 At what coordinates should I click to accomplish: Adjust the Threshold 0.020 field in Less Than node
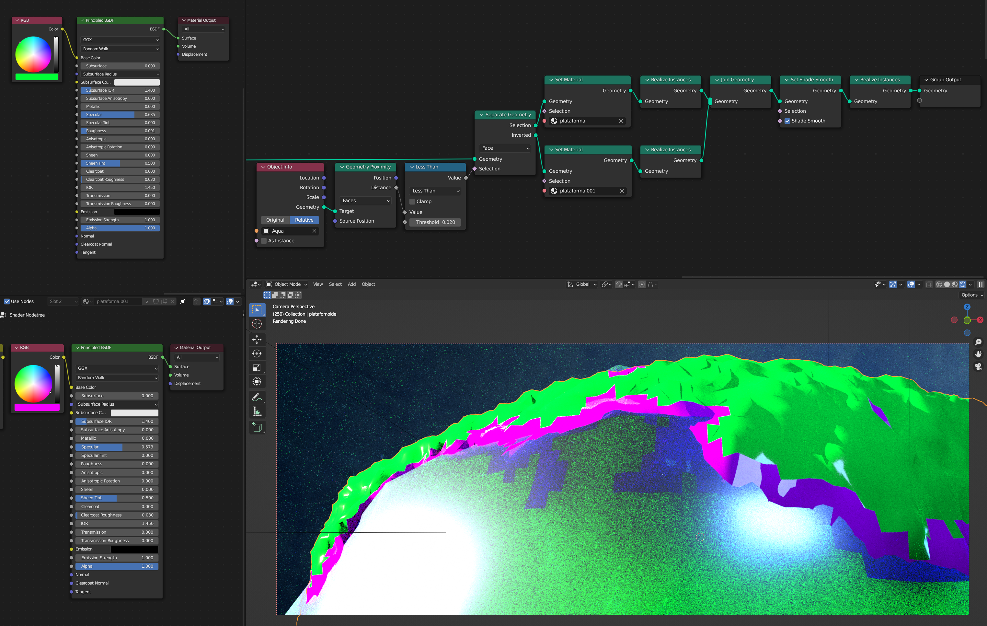(435, 222)
